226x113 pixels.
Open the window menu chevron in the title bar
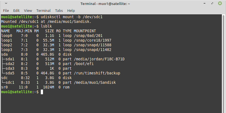click(6, 4)
